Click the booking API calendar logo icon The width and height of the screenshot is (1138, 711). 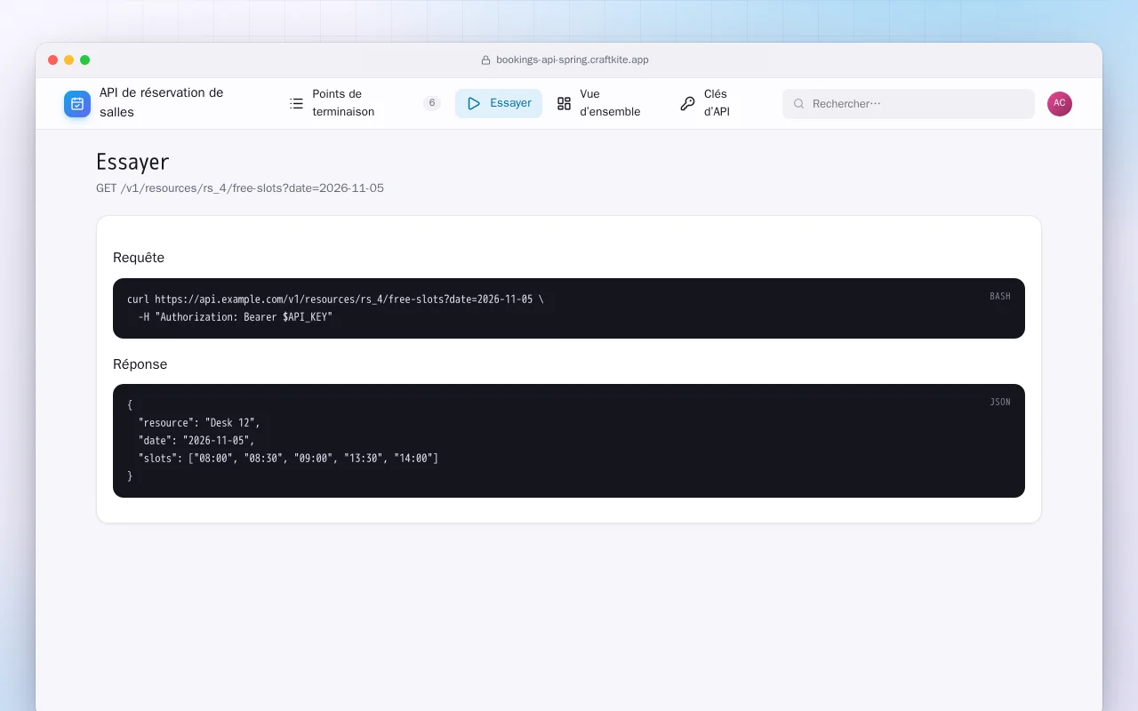point(77,104)
